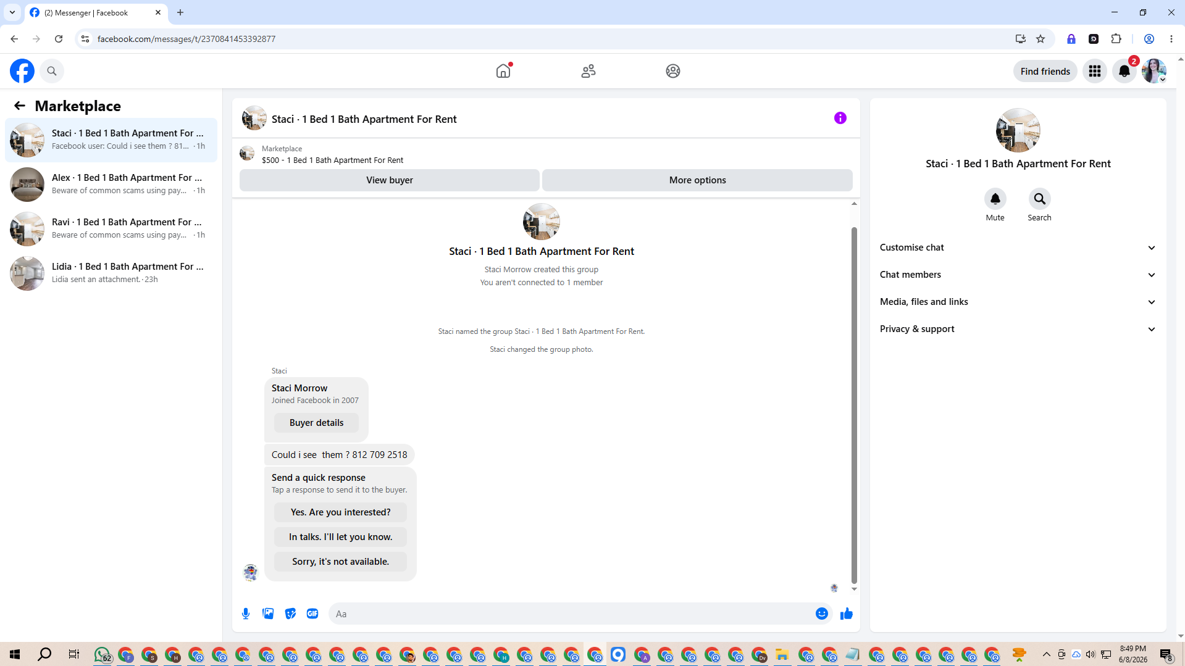
Task: Send a thumbs-up like
Action: (x=847, y=614)
